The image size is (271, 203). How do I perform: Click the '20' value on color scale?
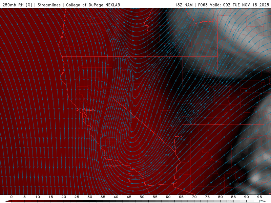[x=64, y=197]
